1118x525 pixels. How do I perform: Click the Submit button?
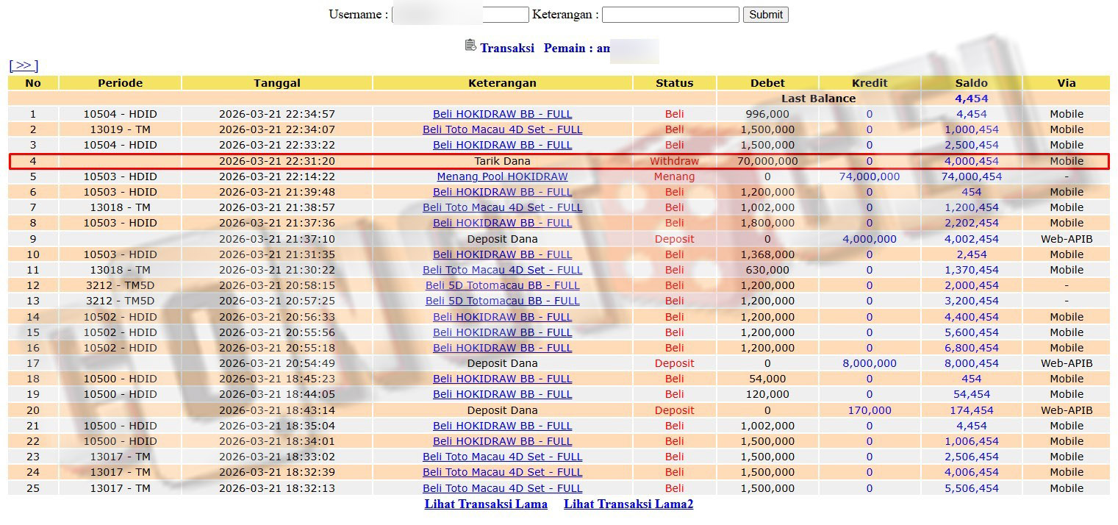[x=766, y=15]
